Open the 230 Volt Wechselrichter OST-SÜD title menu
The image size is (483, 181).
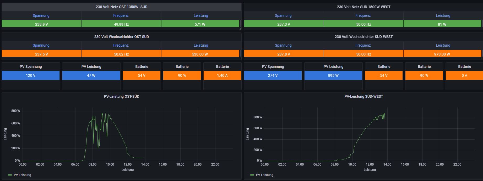coord(121,37)
